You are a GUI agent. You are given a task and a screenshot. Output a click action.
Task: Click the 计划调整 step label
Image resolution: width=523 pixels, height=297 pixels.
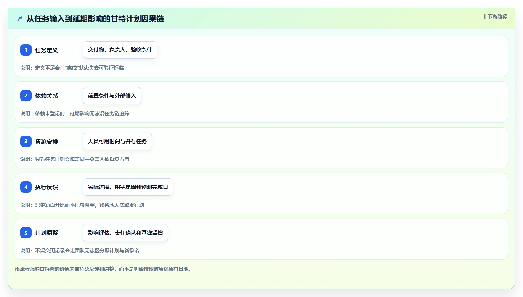click(47, 233)
